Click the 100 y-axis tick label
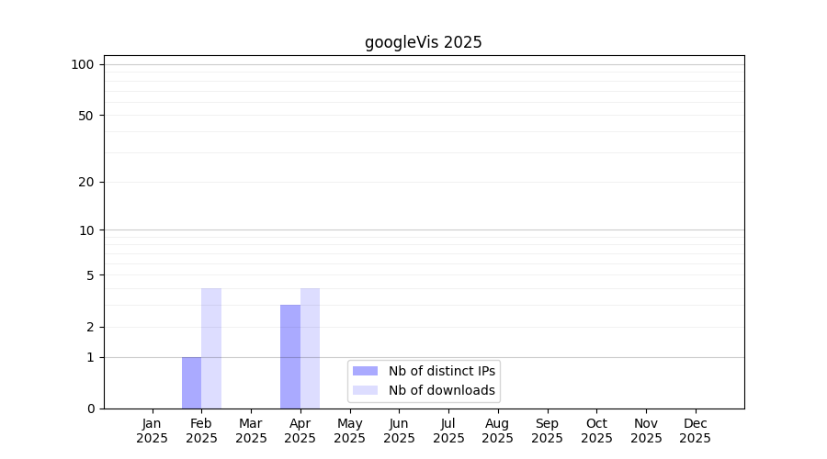The image size is (827, 459). [83, 64]
